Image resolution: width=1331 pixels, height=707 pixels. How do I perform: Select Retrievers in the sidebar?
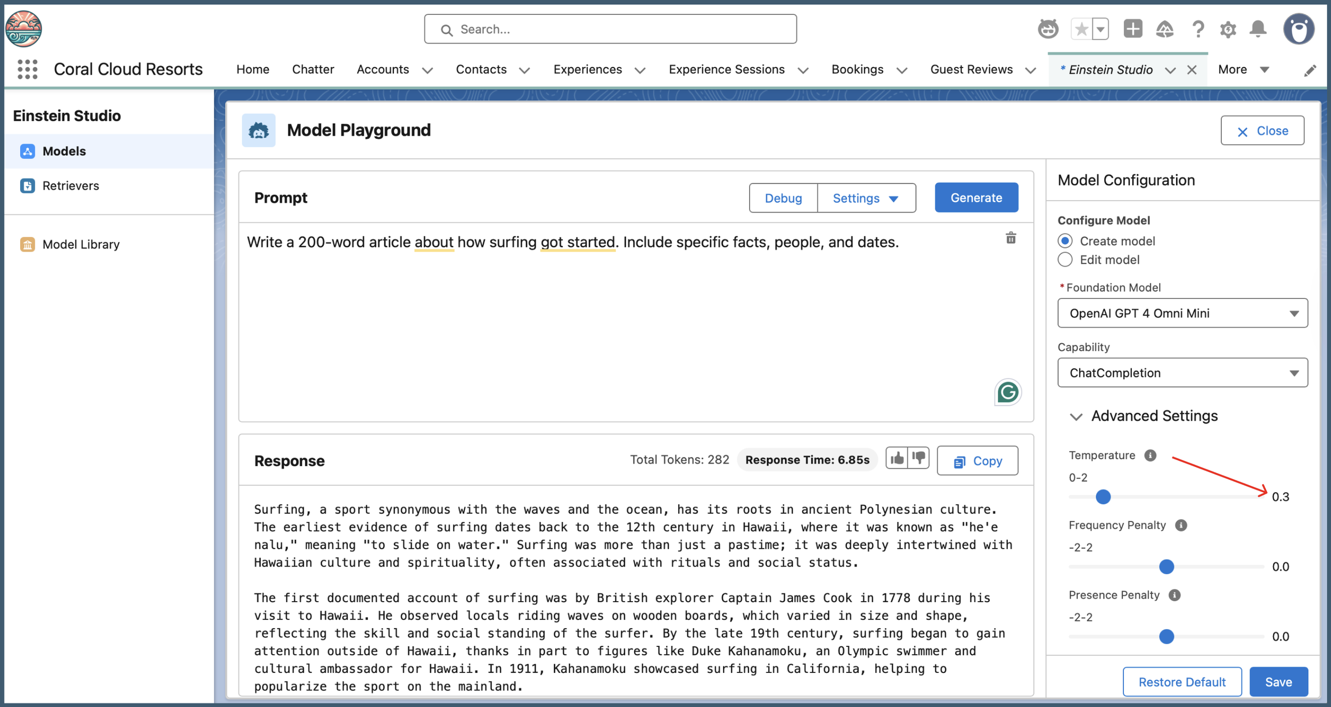(x=70, y=186)
